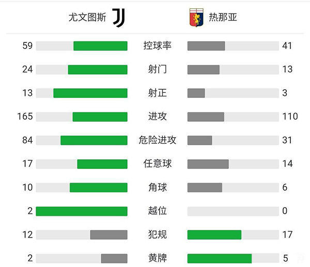310x267 pixels.
Task: Click Juventus green 角球 bar
Action: tap(98, 187)
